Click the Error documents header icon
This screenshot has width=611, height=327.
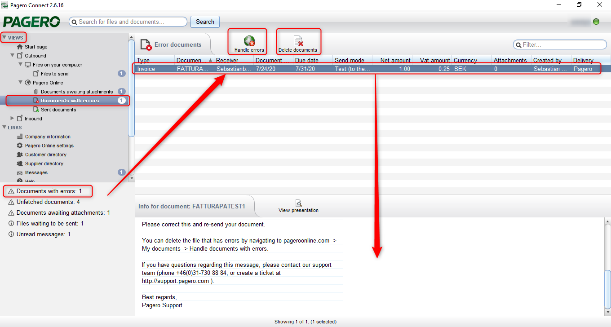click(146, 44)
